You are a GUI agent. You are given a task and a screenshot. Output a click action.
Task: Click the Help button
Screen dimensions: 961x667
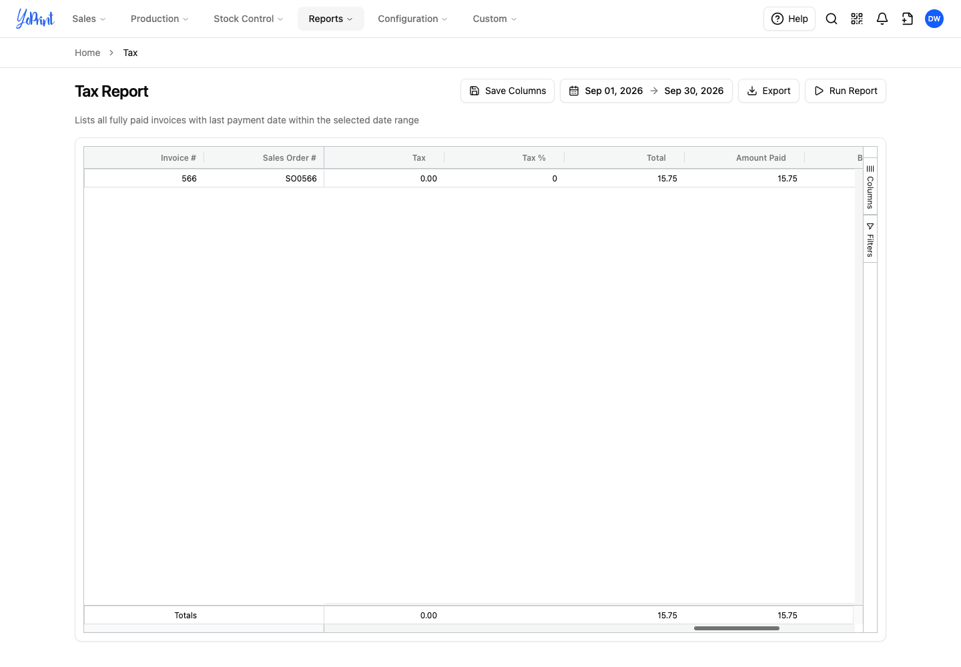(789, 19)
